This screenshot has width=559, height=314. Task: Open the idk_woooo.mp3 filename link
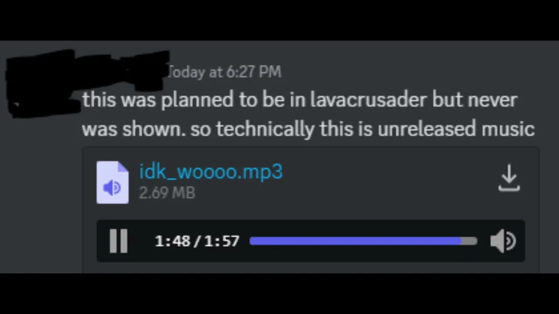click(211, 171)
